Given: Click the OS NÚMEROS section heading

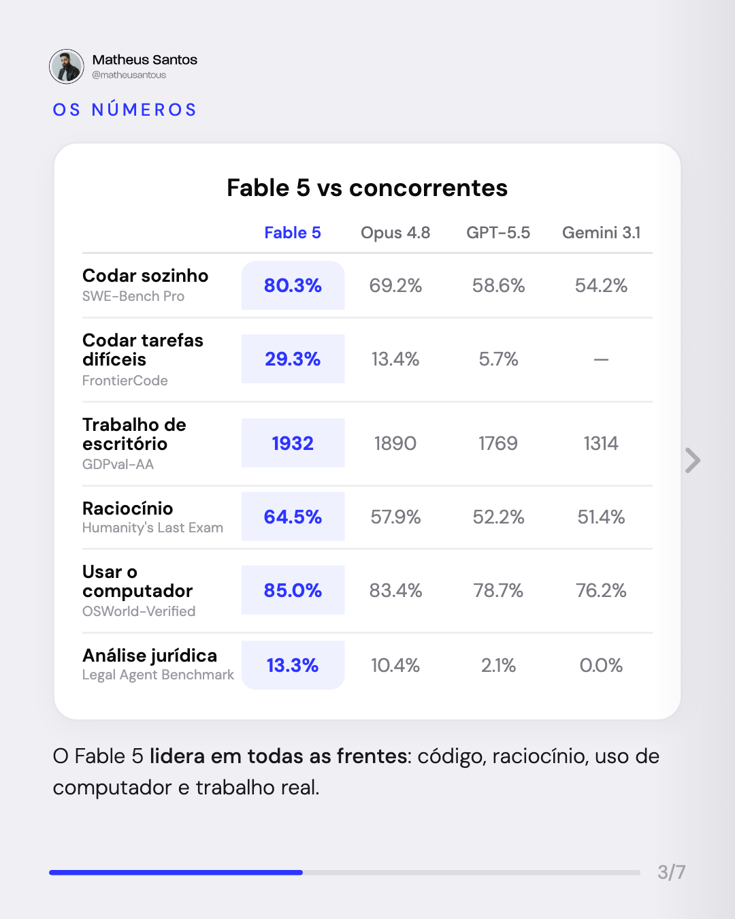Looking at the screenshot, I should pyautogui.click(x=125, y=110).
